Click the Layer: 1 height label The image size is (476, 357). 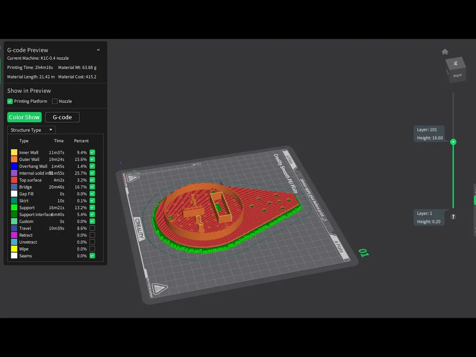tap(429, 217)
